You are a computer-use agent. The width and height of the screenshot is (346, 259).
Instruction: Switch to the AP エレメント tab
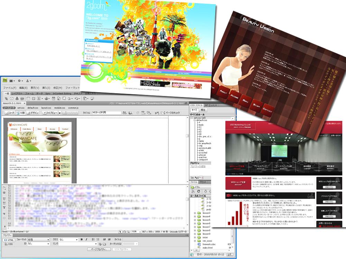tap(211, 105)
